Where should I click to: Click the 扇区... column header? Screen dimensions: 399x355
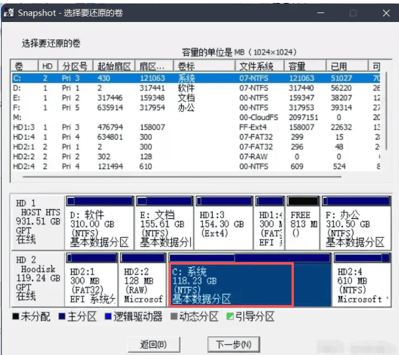(x=154, y=66)
